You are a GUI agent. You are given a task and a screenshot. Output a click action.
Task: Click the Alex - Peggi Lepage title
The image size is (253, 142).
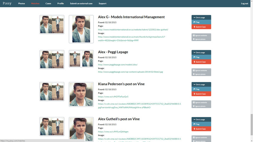(x=113, y=52)
